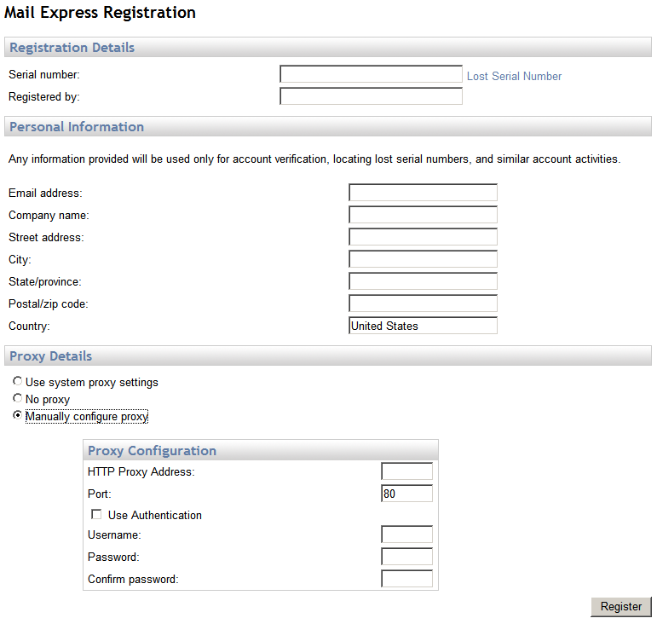The height and width of the screenshot is (624, 657).
Task: Click the Country field showing United States
Action: point(423,326)
